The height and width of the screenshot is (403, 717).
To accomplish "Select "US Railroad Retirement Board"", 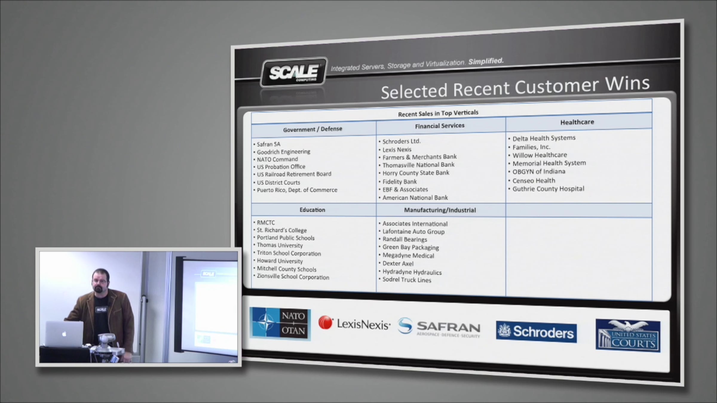I will pyautogui.click(x=294, y=174).
